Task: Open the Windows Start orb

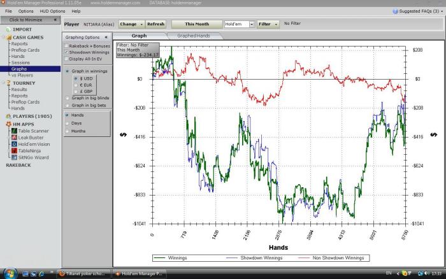Action: [x=10, y=274]
